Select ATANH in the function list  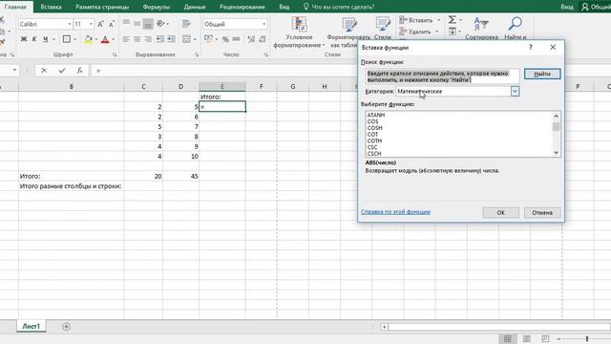pyautogui.click(x=375, y=115)
